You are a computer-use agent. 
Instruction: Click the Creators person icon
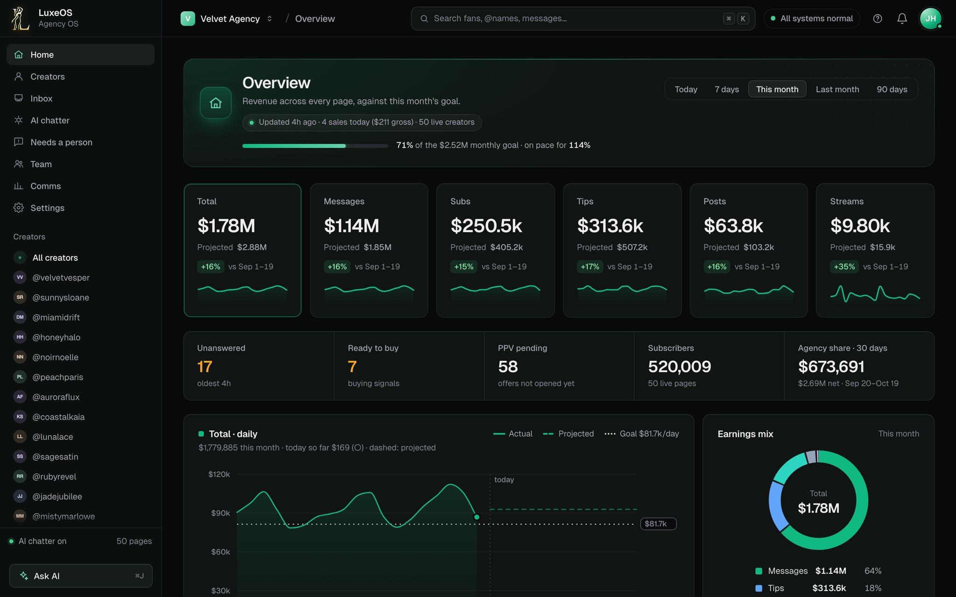point(19,76)
